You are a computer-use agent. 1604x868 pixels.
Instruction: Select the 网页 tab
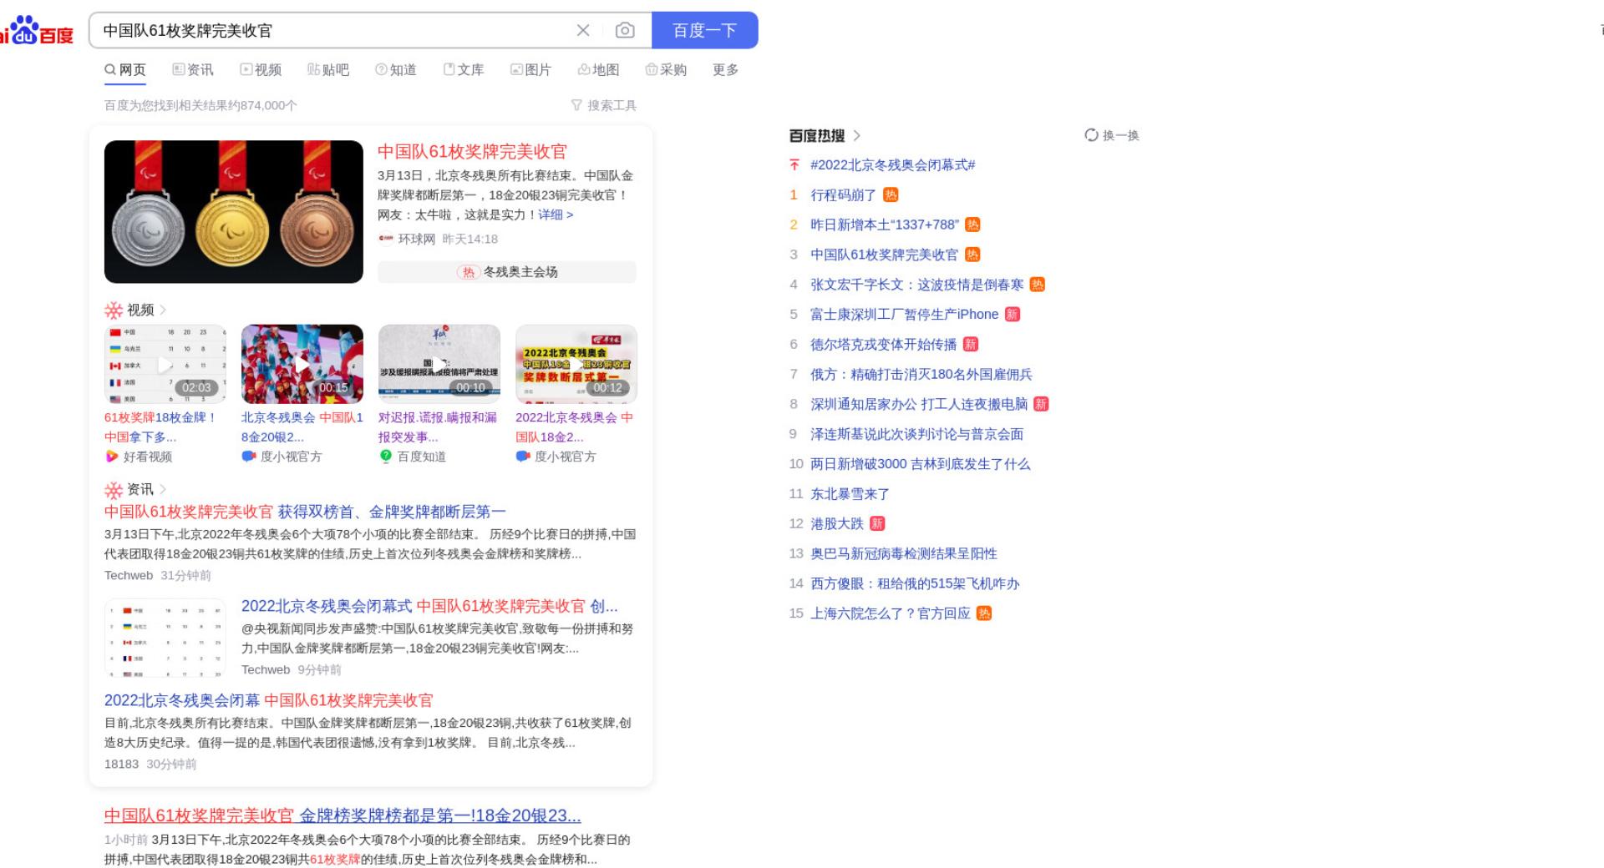(125, 70)
